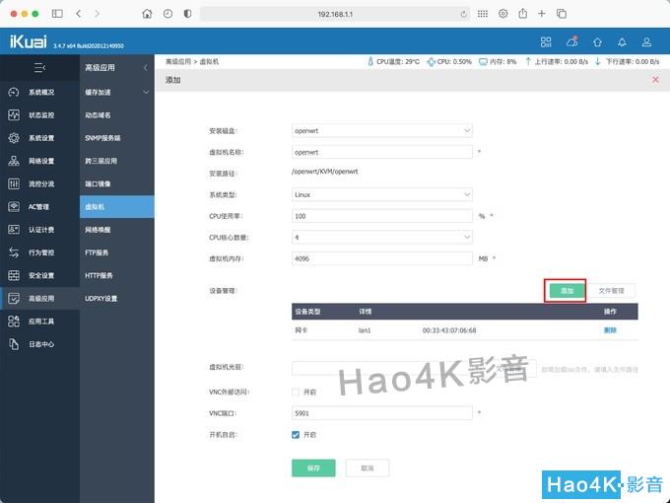Open 网络唤醒 menu item
This screenshot has height=503, width=670.
(98, 230)
